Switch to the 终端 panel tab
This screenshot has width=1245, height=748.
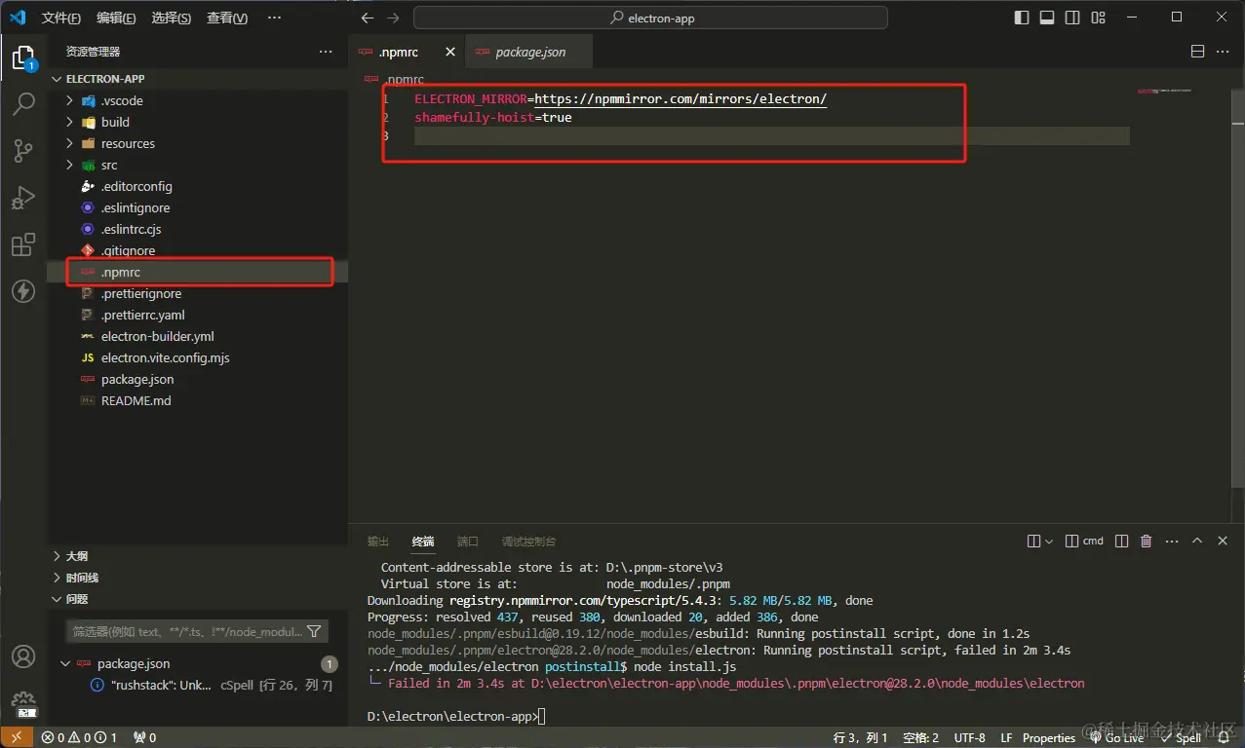pyautogui.click(x=423, y=541)
